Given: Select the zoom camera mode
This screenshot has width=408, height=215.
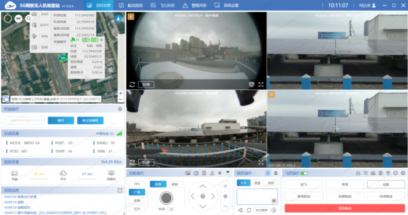Looking at the screenshot, I should [137, 200].
